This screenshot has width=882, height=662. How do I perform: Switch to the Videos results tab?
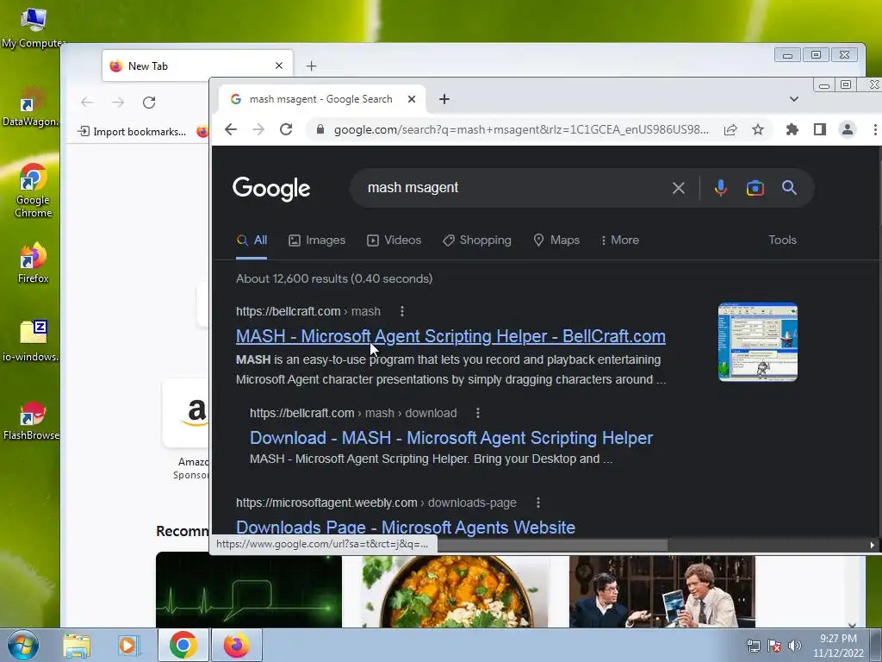[394, 240]
